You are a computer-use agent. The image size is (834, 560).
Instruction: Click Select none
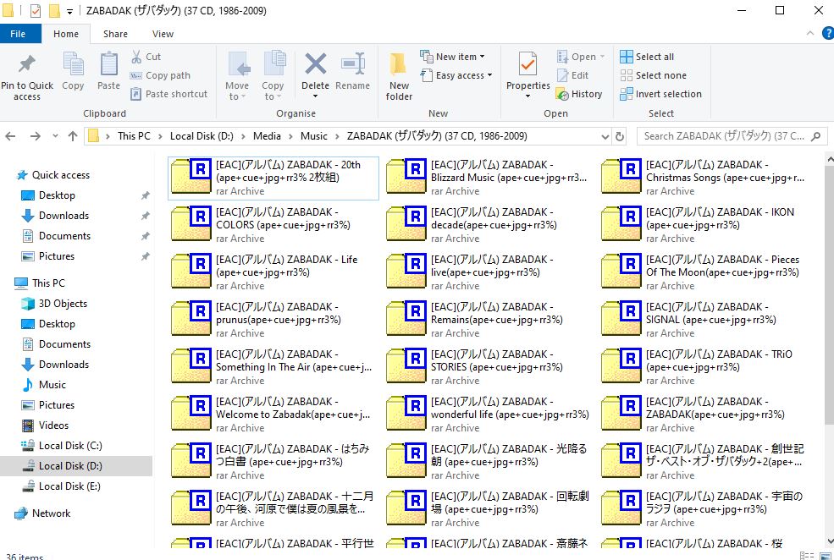point(653,75)
